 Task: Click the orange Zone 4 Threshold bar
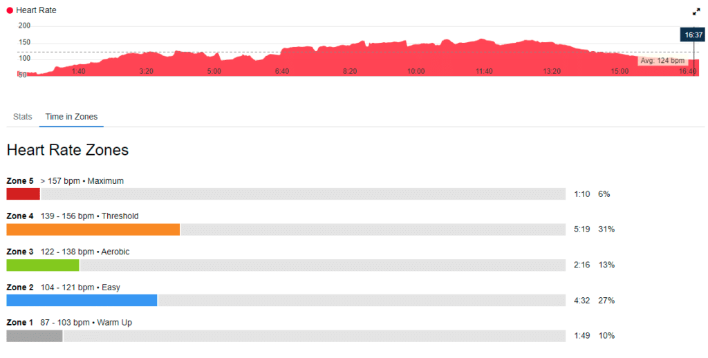[93, 229]
